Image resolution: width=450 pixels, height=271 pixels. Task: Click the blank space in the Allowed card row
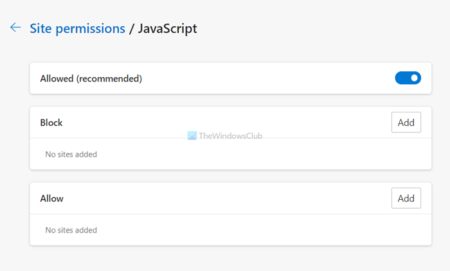coord(267,78)
